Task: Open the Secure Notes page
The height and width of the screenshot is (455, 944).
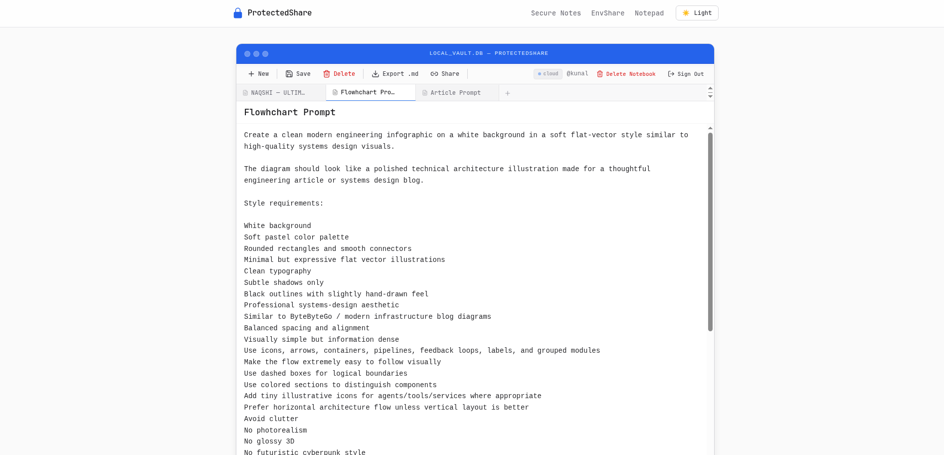Action: tap(556, 13)
